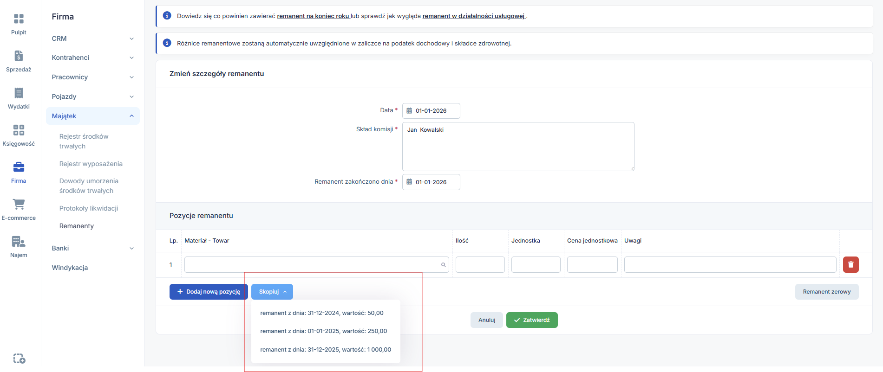The image size is (883, 372).
Task: Choose remanent z dnia 31-12-2024 option
Action: pos(321,313)
